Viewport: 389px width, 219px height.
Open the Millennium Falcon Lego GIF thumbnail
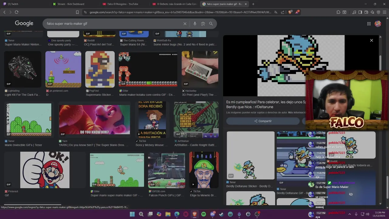pos(22,69)
